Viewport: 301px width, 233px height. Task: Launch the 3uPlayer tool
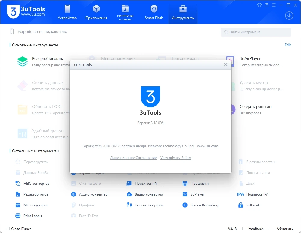[193, 194]
